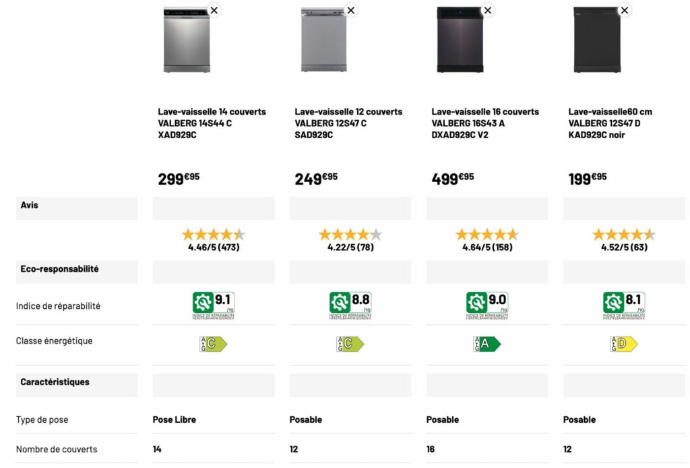Remove the VALBERG 14S44 C dishwasher from comparison

coord(214,10)
